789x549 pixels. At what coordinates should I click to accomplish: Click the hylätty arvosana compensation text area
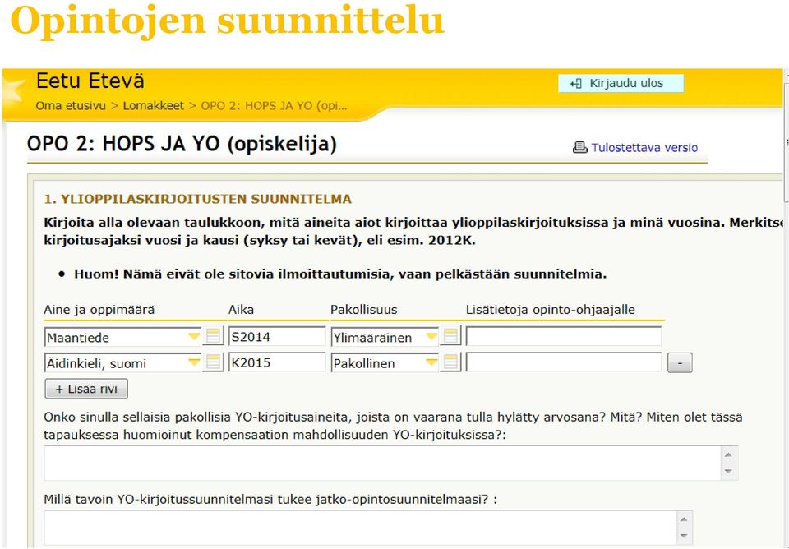pyautogui.click(x=383, y=463)
